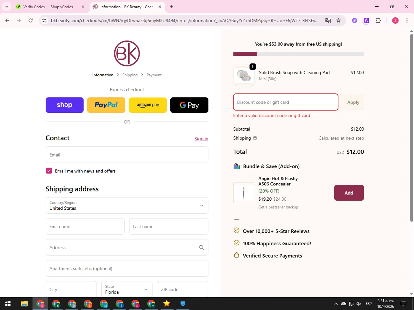Click the BK Beauty logo
The height and width of the screenshot is (310, 414).
click(x=127, y=53)
